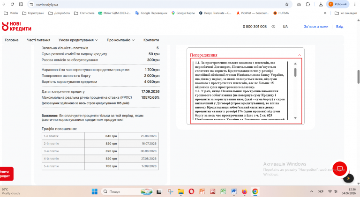This screenshot has width=360, height=197.
Task: Open site information icon beside the URL
Action: 31,4
